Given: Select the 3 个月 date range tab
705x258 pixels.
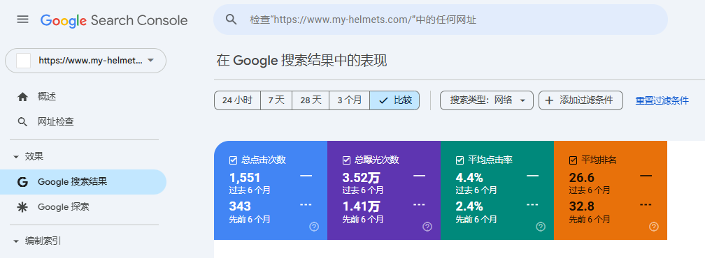Looking at the screenshot, I should click(x=350, y=100).
